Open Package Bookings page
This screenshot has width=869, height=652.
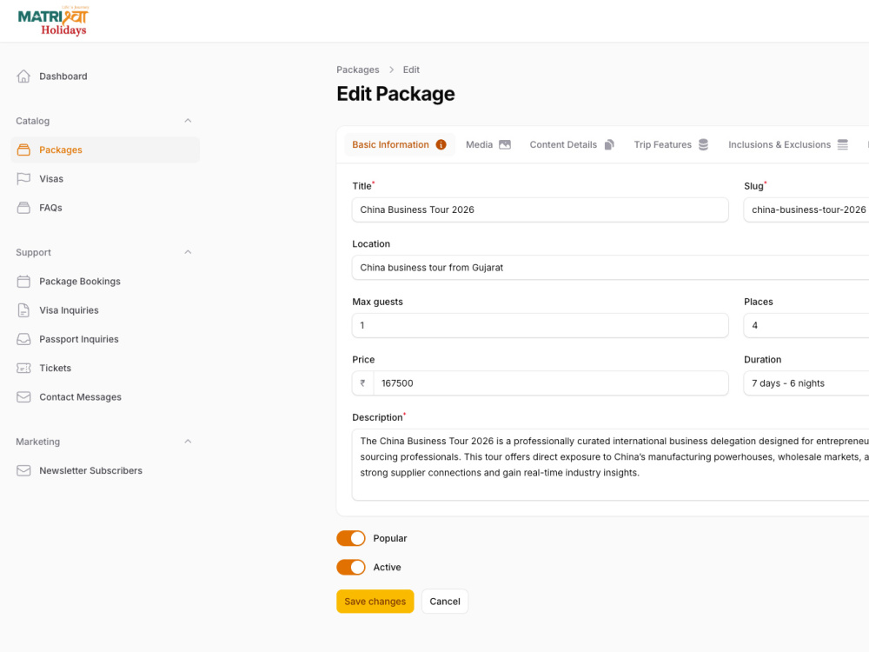105,281
